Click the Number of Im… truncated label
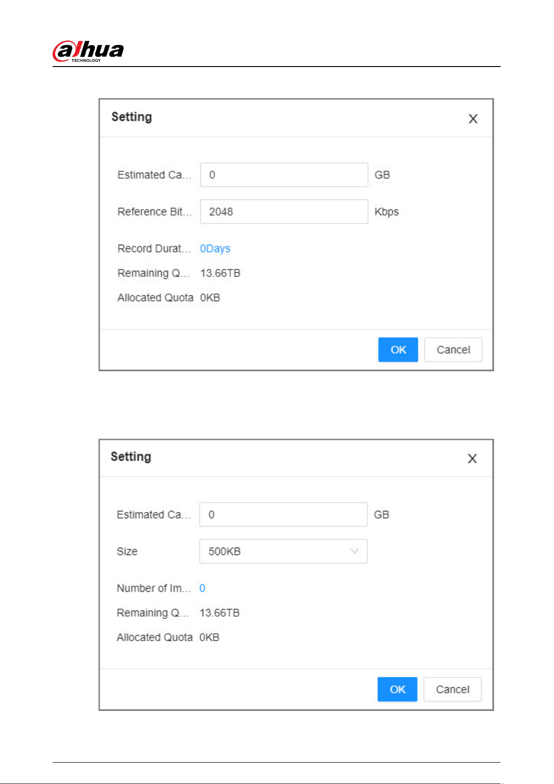This screenshot has width=554, height=784. (x=154, y=588)
